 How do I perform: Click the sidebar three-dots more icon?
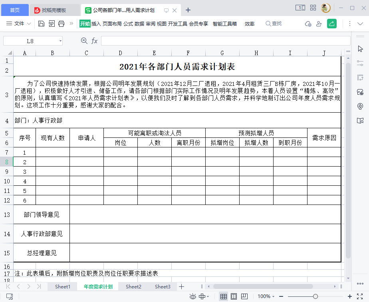coord(360,284)
